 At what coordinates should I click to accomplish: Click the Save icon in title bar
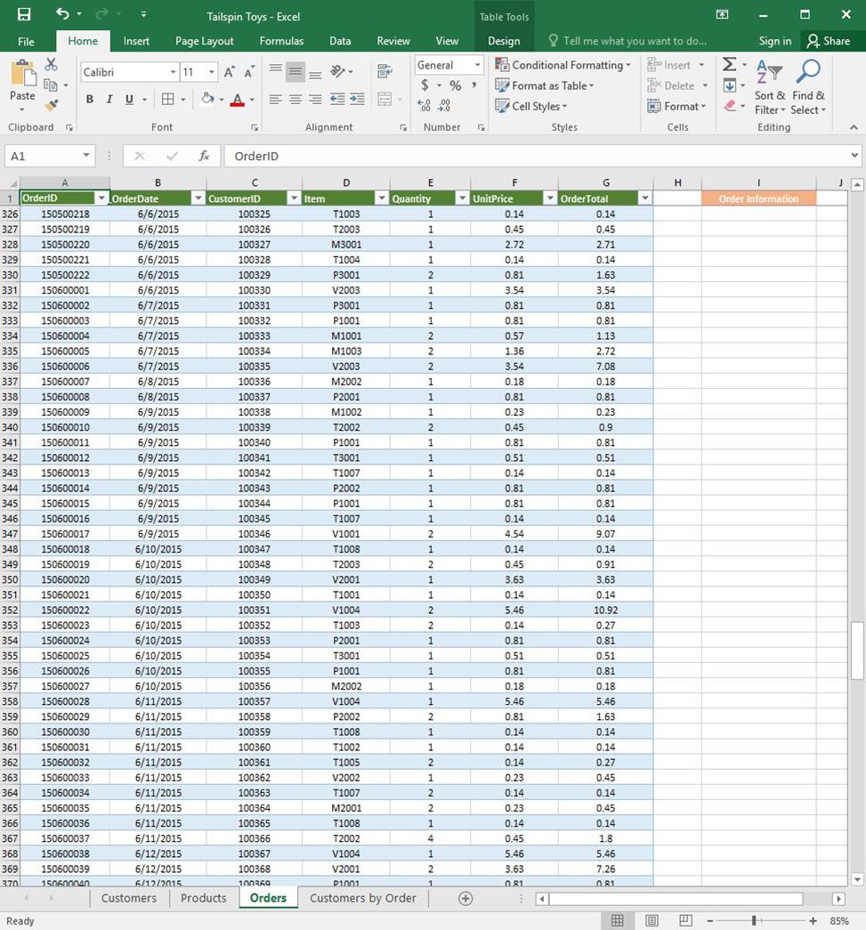point(24,14)
